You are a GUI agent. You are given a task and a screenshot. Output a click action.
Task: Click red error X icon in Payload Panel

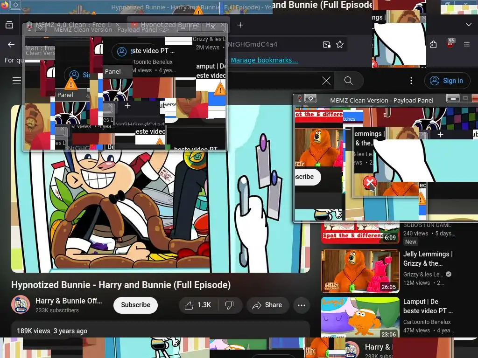(x=370, y=183)
